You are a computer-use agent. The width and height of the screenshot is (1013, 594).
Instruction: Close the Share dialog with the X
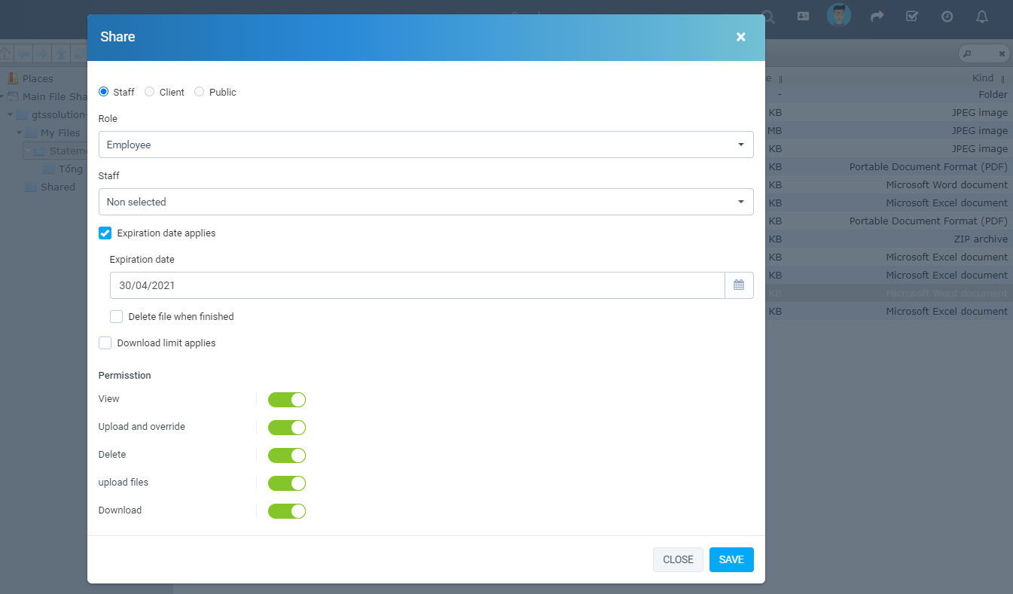coord(740,37)
